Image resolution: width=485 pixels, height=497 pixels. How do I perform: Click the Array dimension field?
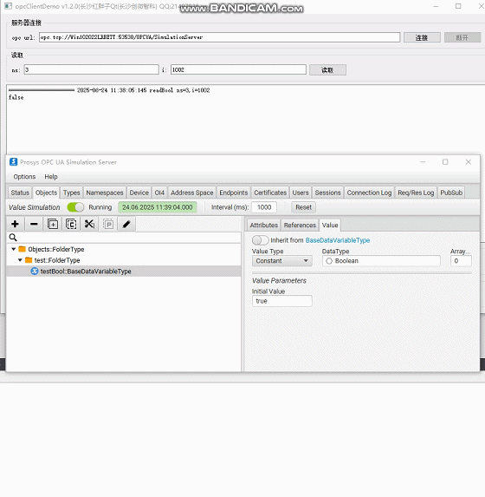point(461,261)
